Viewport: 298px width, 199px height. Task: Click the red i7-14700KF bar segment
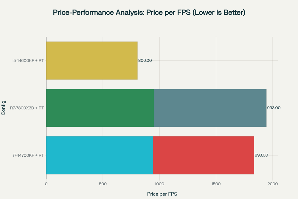(x=203, y=155)
